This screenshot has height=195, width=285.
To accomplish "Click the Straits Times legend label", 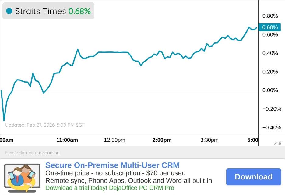I will pos(40,11).
